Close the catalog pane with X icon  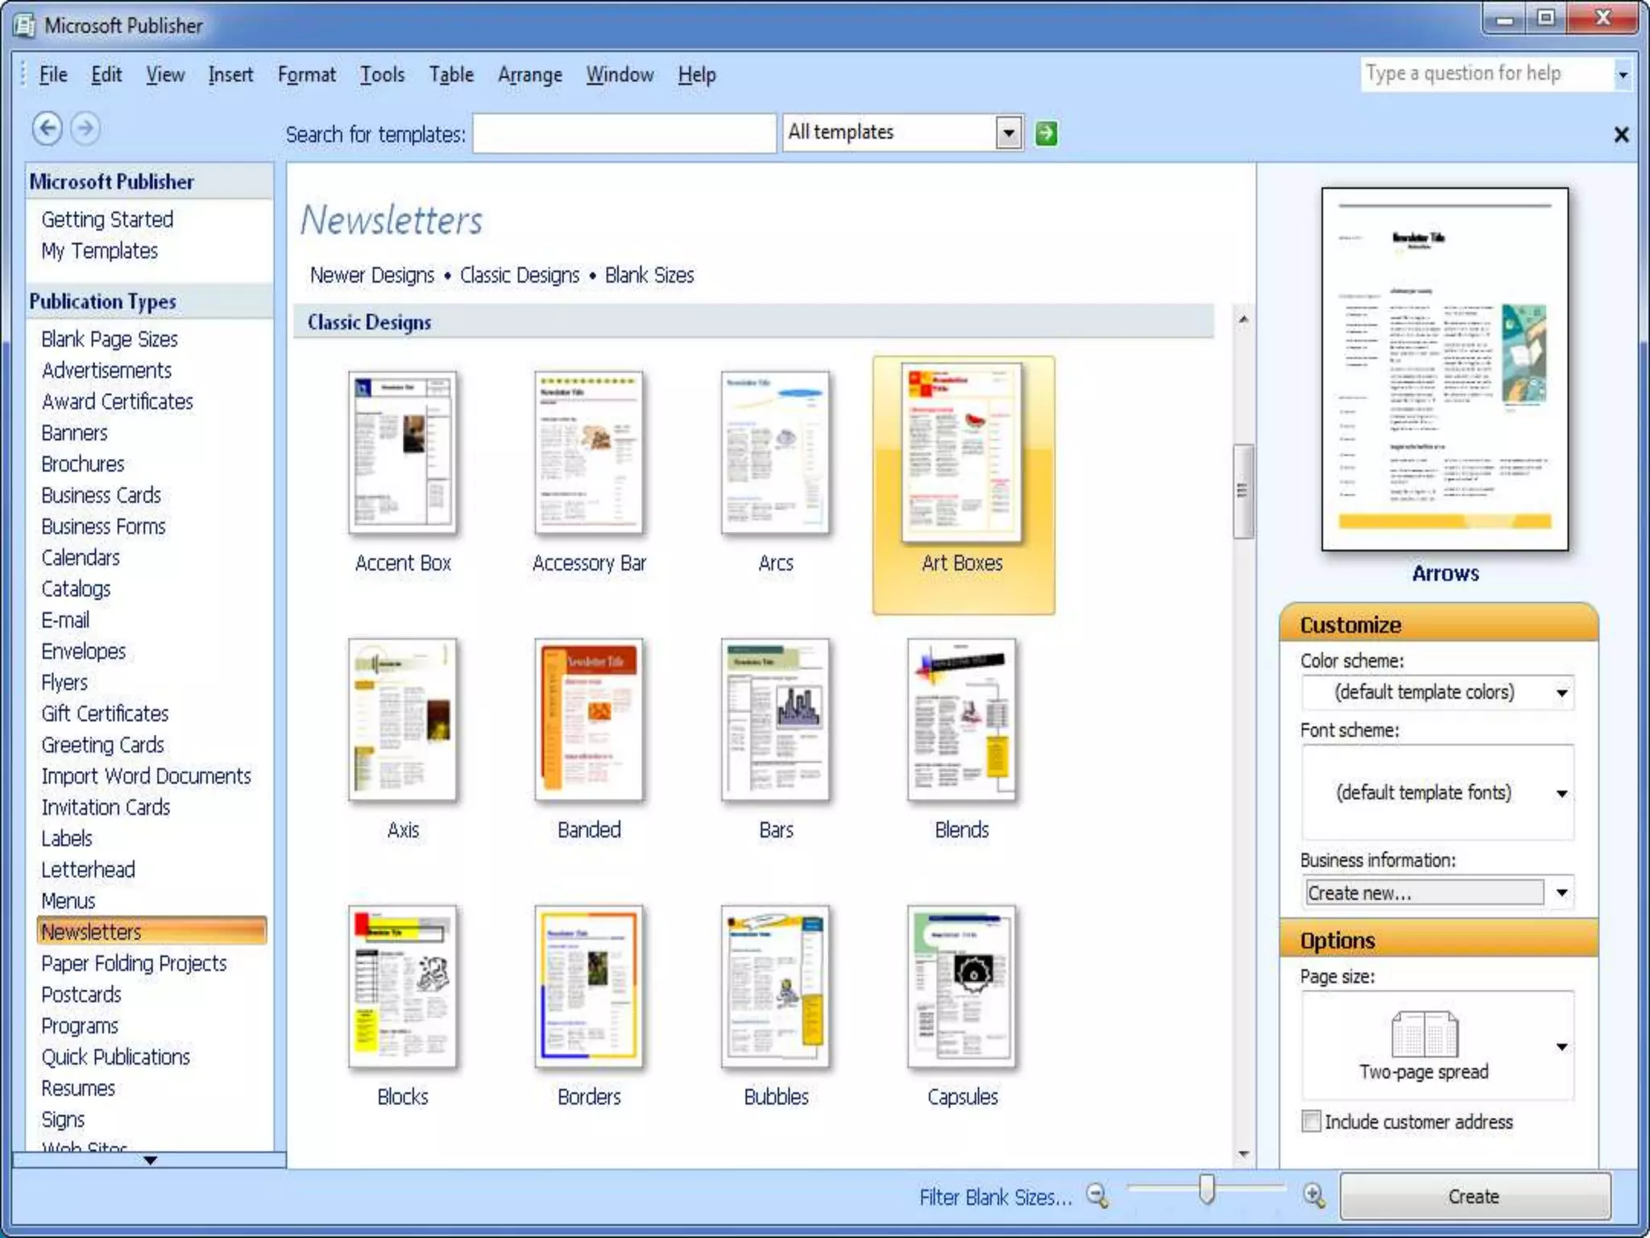click(1621, 135)
